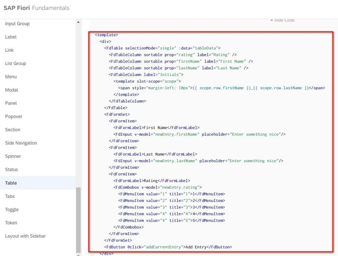Open the Tabs sidebar item
The image size is (338, 256).
(10, 196)
